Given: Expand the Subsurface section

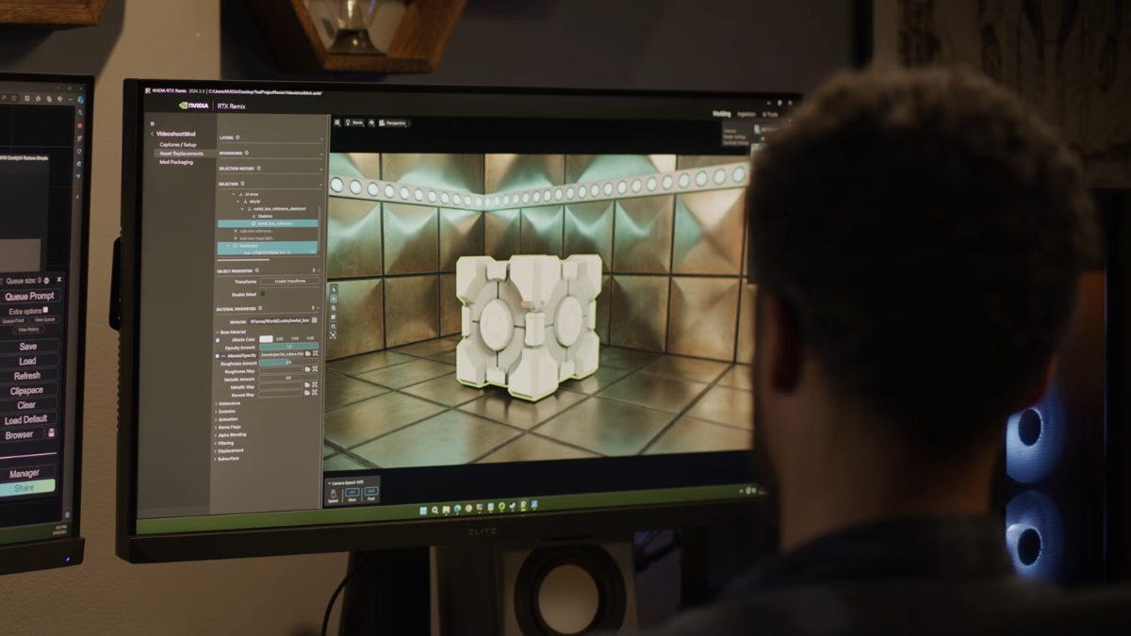Looking at the screenshot, I should (x=216, y=459).
